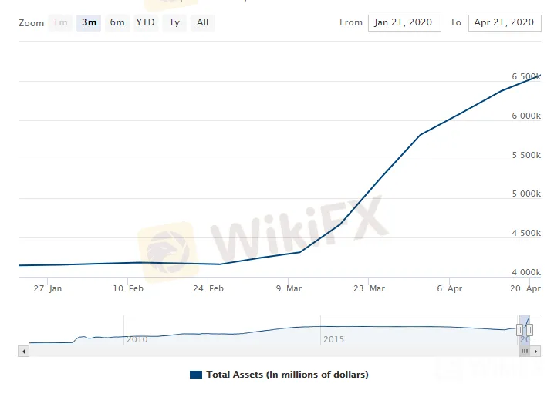Switch zoom to 6m
Viewport: 554px width, 394px height.
point(117,22)
